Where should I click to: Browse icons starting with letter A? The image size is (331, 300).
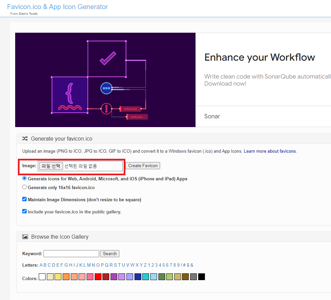(41, 265)
